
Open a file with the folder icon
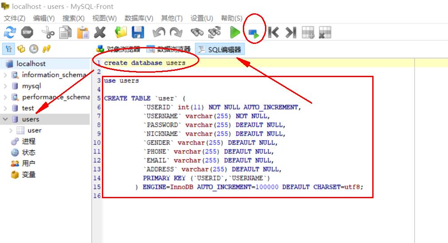point(121,32)
